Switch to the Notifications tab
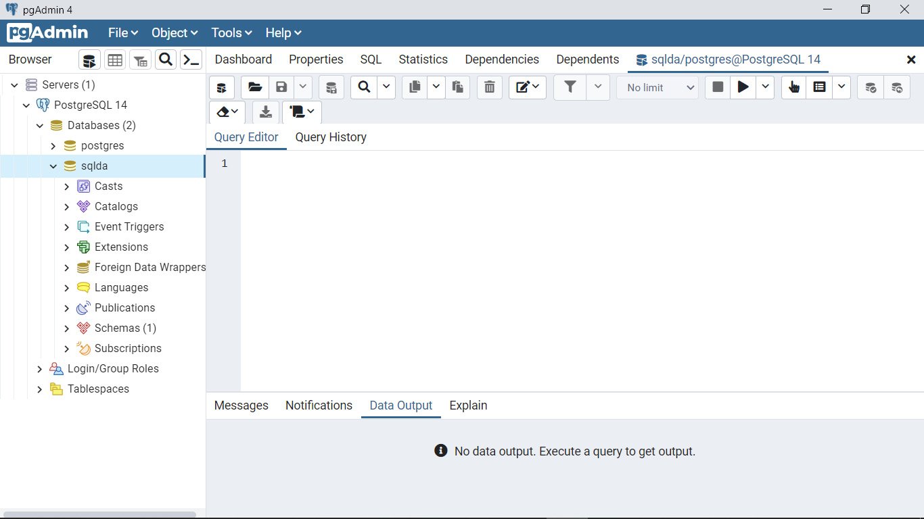 pyautogui.click(x=319, y=405)
